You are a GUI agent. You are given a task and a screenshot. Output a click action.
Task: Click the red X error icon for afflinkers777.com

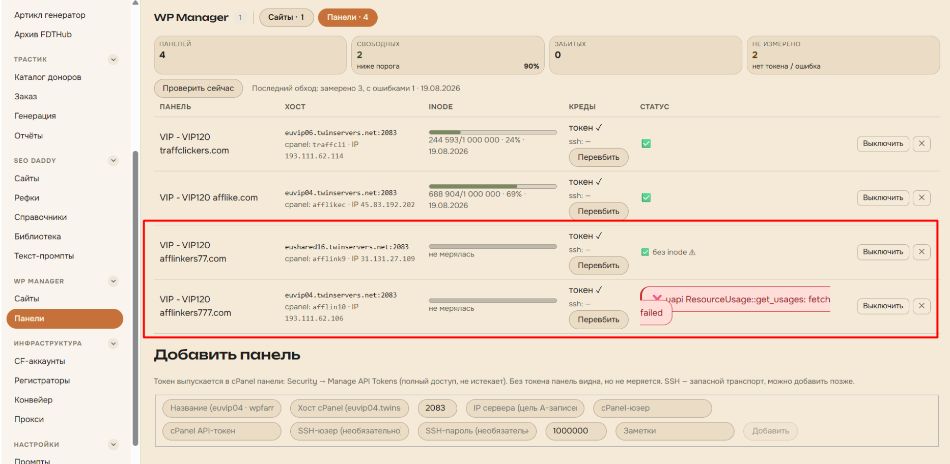(657, 299)
